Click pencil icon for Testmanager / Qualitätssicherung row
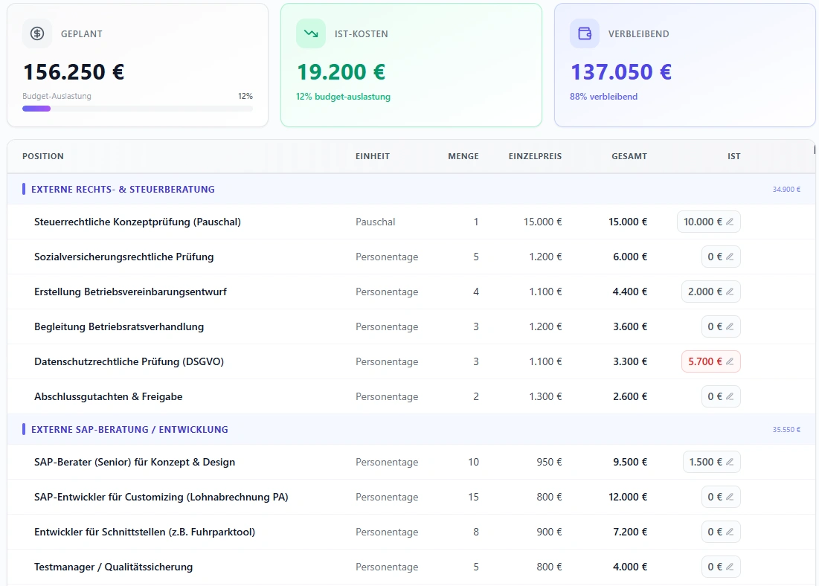 pos(730,567)
